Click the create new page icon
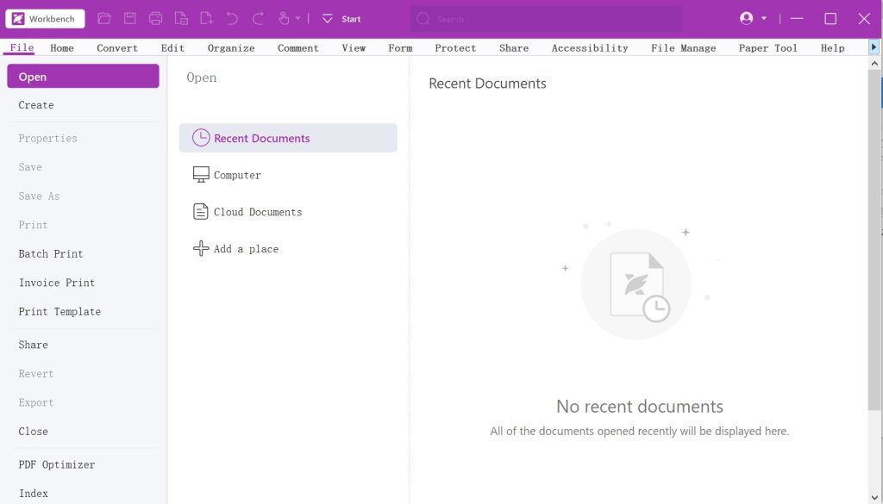 click(x=206, y=18)
